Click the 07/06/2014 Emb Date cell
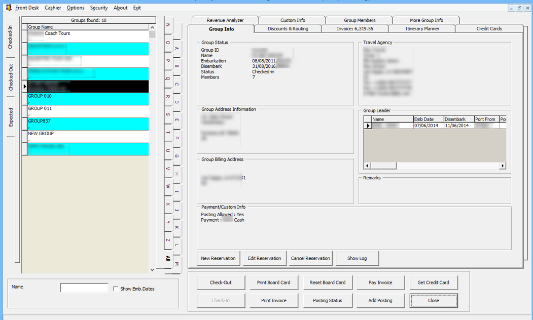533x320 pixels. coord(429,126)
